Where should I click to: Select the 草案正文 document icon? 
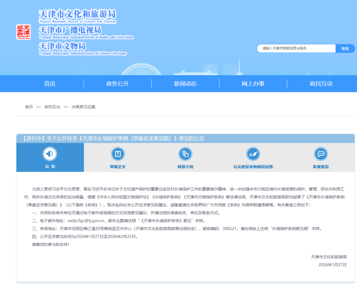pyautogui.click(x=118, y=153)
